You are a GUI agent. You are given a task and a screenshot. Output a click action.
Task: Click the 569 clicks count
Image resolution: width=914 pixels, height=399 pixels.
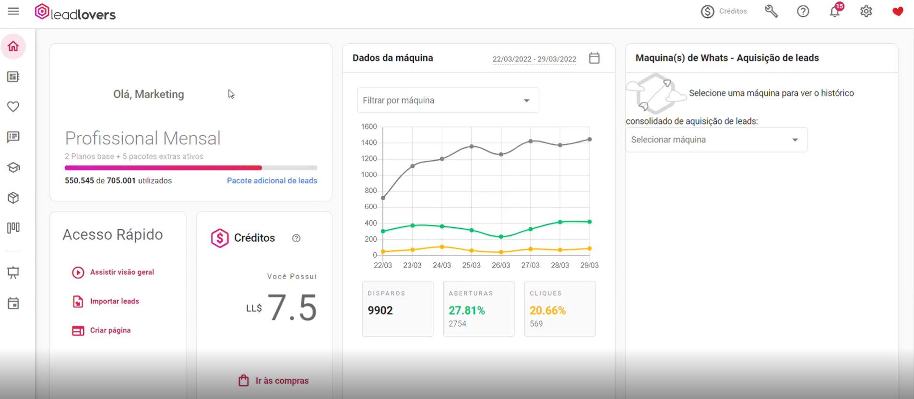click(536, 324)
